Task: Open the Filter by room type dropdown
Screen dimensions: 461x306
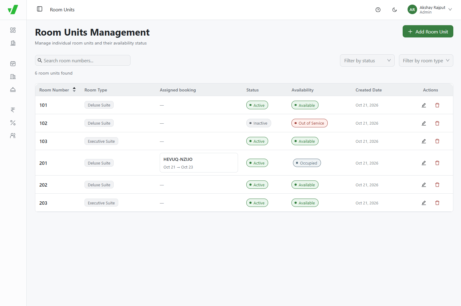Action: pos(426,60)
